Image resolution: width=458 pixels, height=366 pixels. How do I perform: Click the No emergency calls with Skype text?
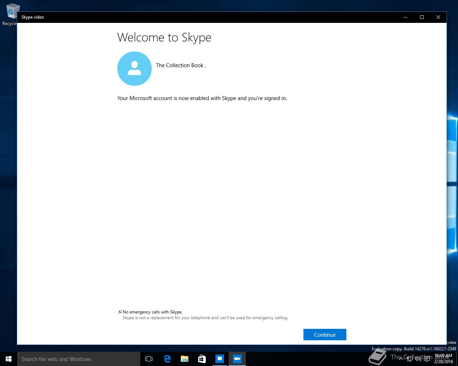click(x=152, y=312)
